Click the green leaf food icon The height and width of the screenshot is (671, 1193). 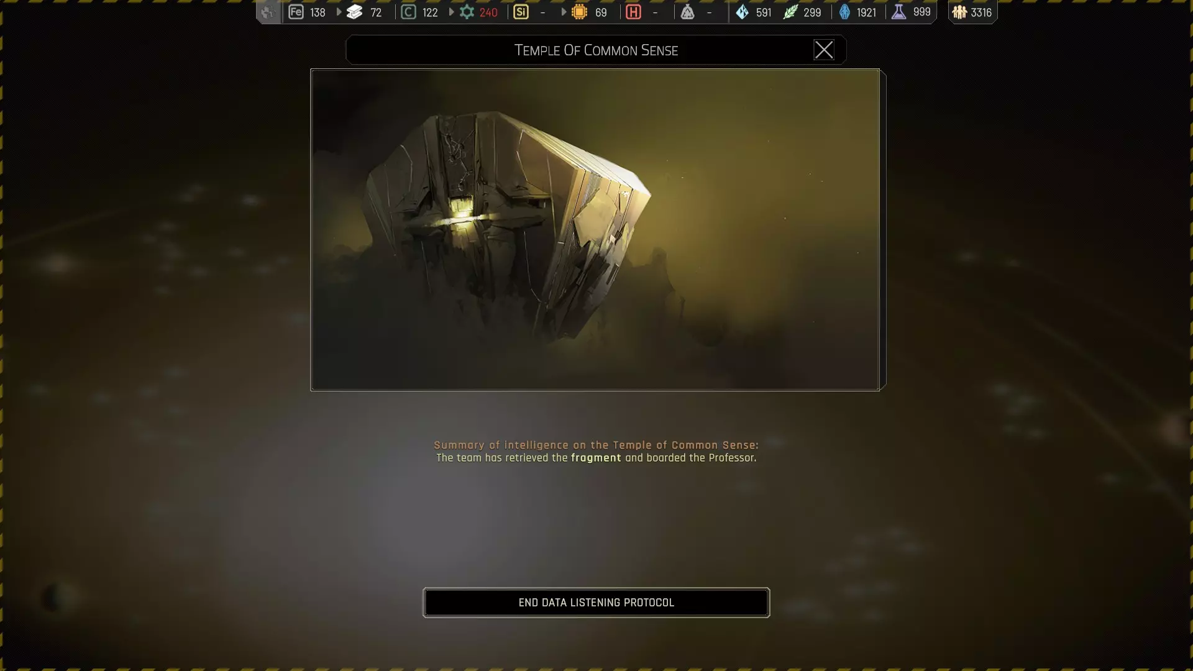click(x=790, y=12)
